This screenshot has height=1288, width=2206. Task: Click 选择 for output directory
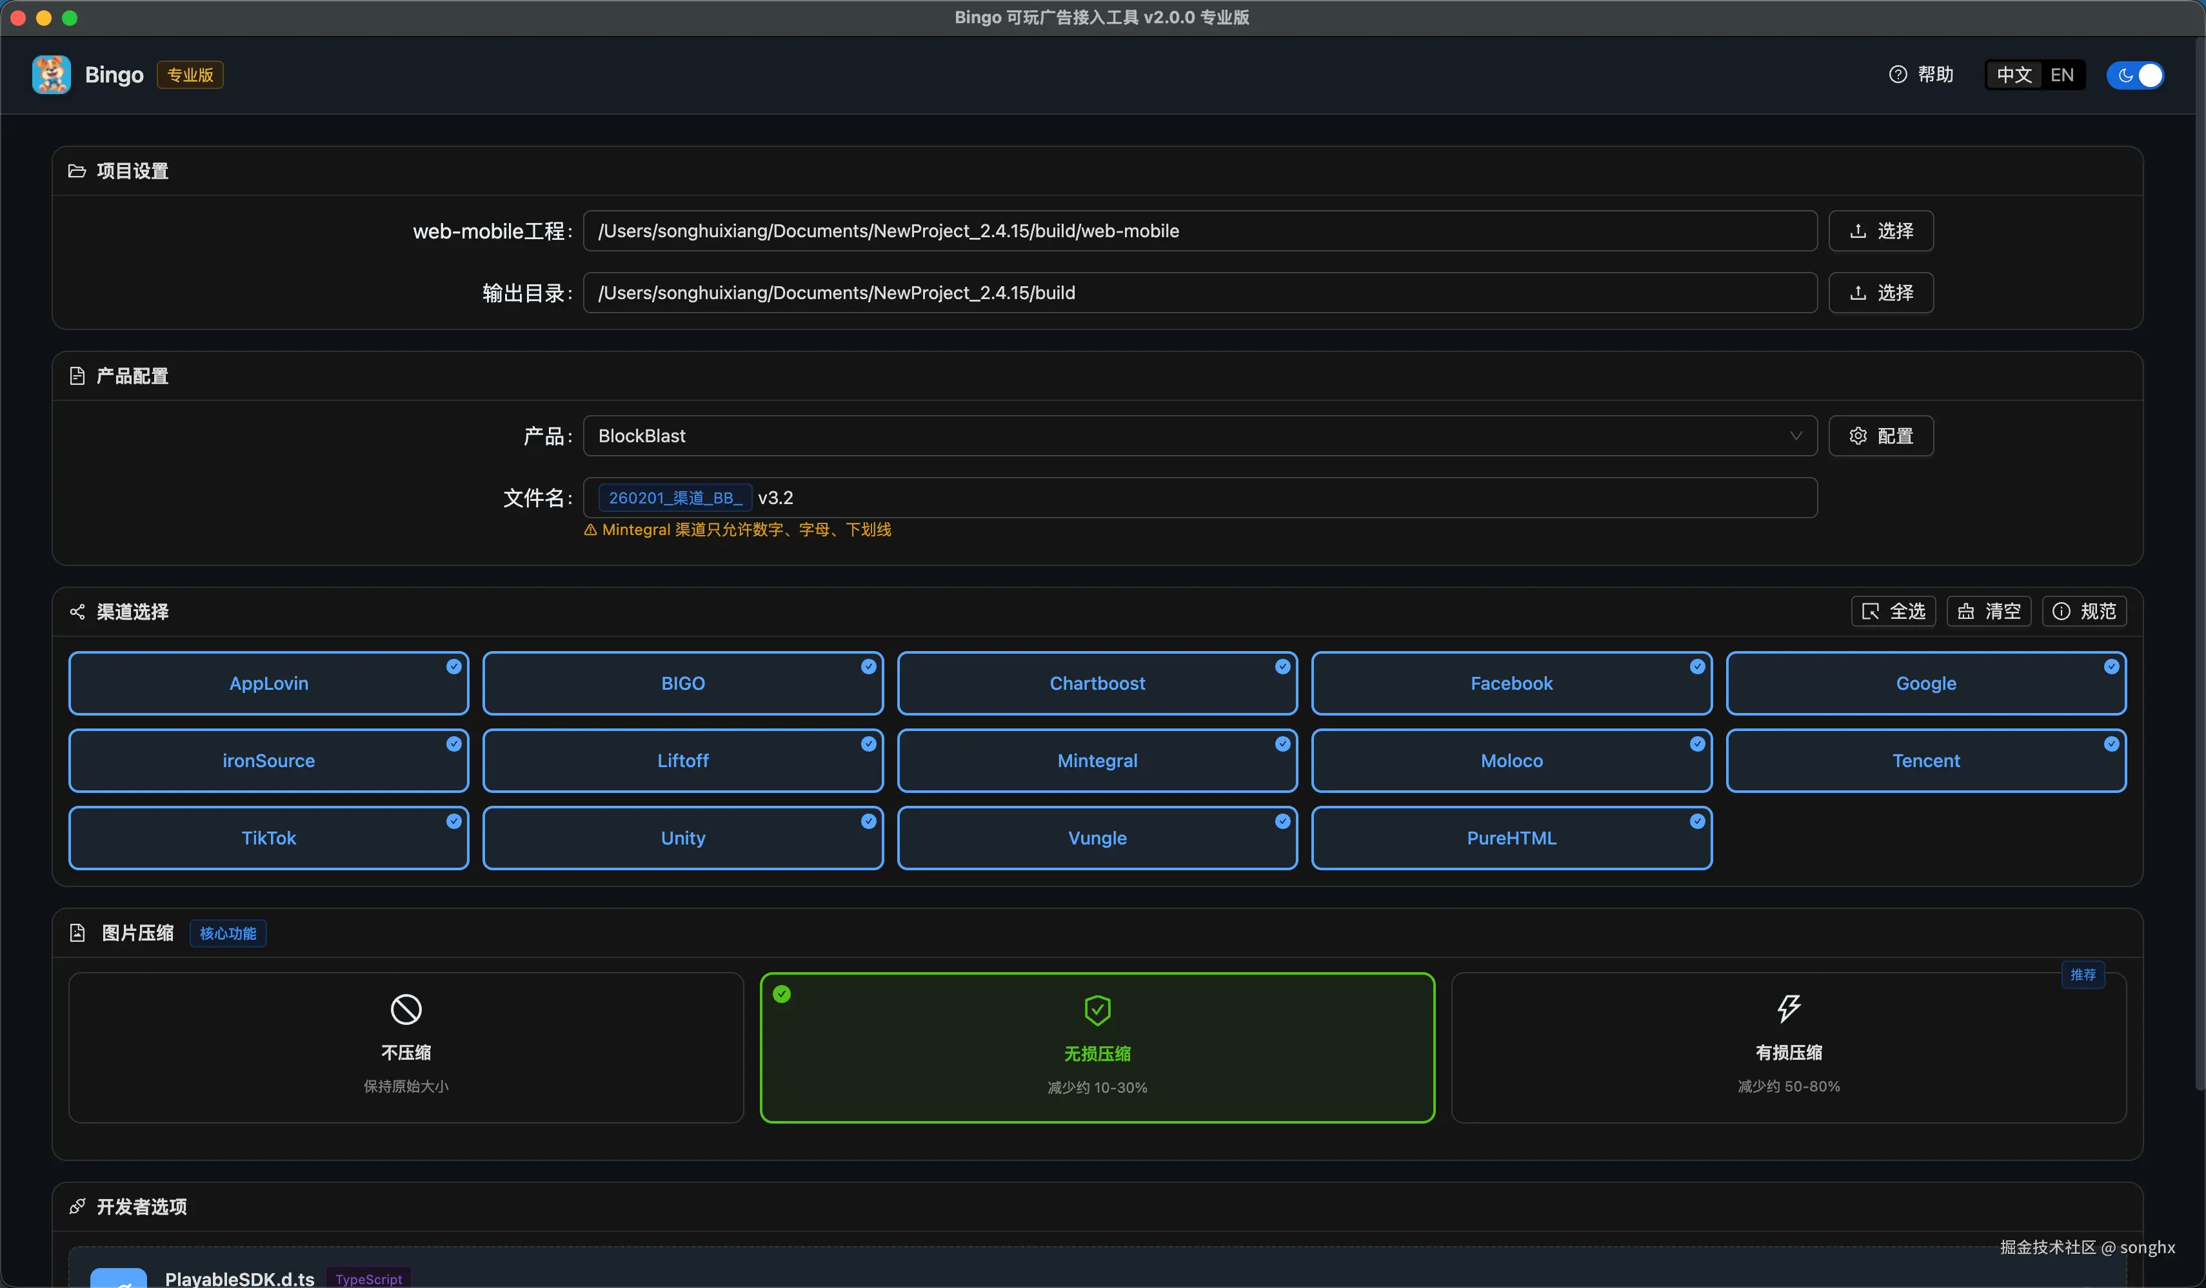pyautogui.click(x=1880, y=292)
